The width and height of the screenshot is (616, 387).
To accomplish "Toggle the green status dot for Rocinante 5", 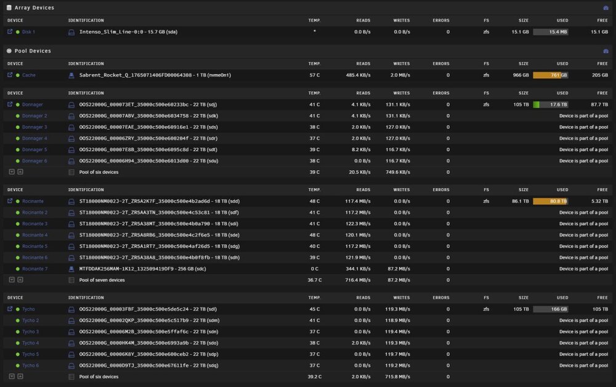I will [18, 246].
